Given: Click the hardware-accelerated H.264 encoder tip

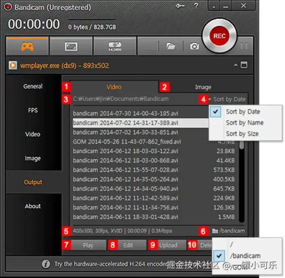Looking at the screenshot, I should (111, 264).
